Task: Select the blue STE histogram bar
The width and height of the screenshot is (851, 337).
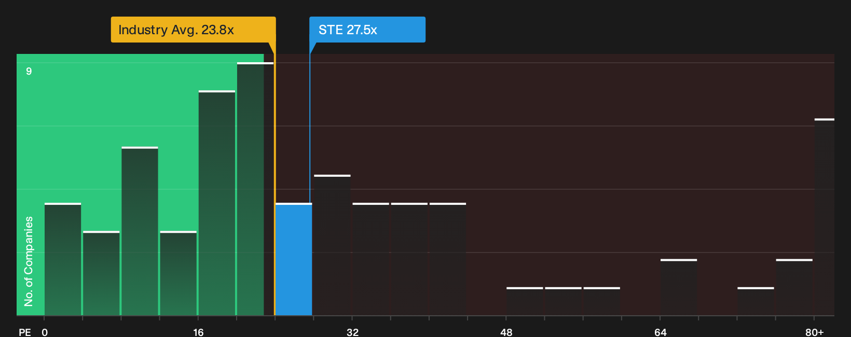Action: [294, 259]
